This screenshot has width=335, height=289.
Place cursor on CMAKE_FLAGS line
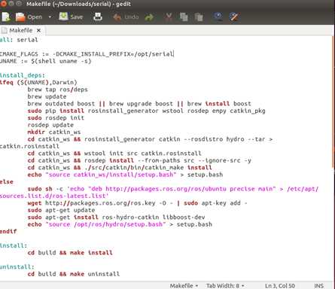(x=87, y=54)
